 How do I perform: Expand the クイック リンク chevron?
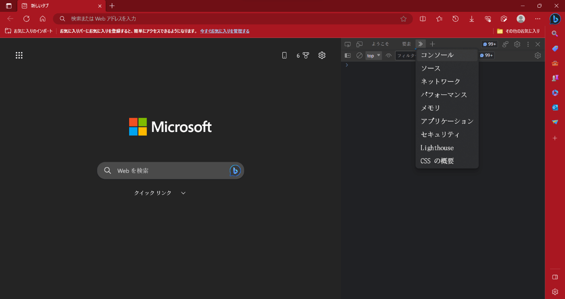(183, 193)
